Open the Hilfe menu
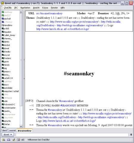Viewport: 134px width, 143px height. [63, 8]
